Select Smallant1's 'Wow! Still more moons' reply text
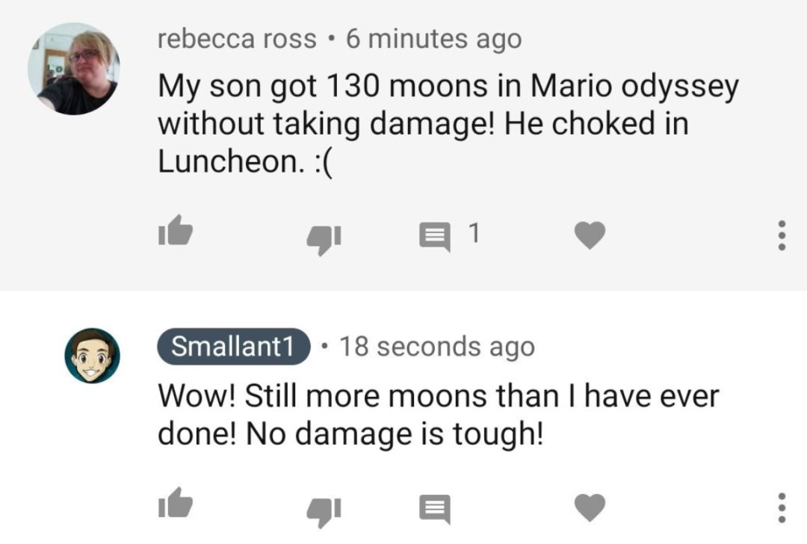This screenshot has width=807, height=544. [437, 415]
